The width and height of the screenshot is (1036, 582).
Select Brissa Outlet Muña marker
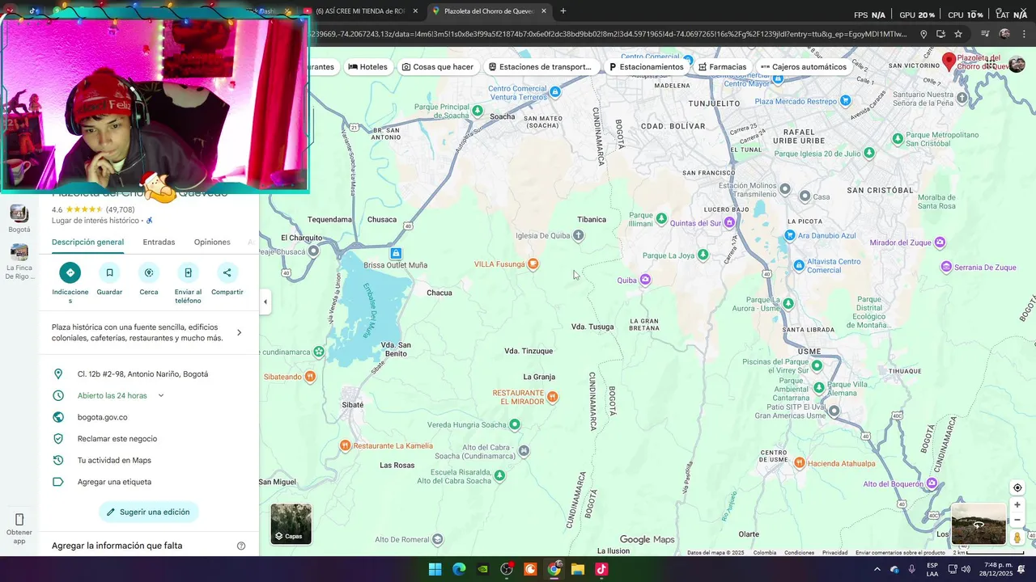pos(396,254)
